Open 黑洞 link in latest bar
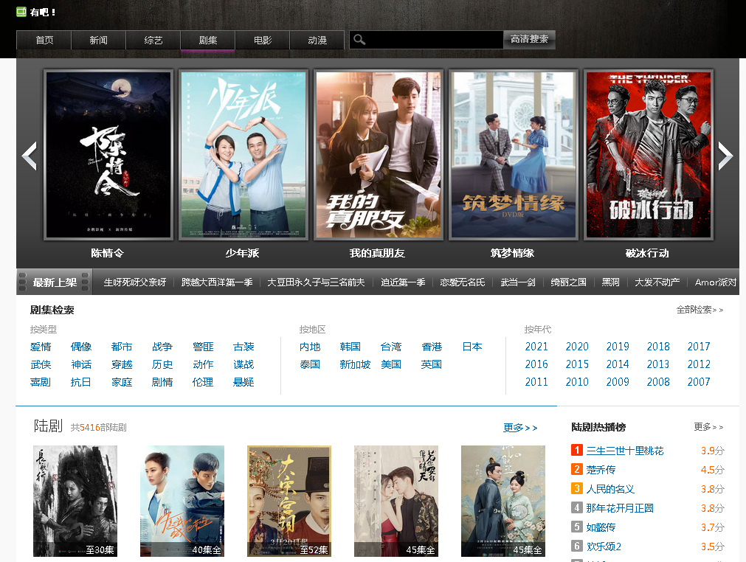Screen dimensions: 746x562 (x=610, y=282)
